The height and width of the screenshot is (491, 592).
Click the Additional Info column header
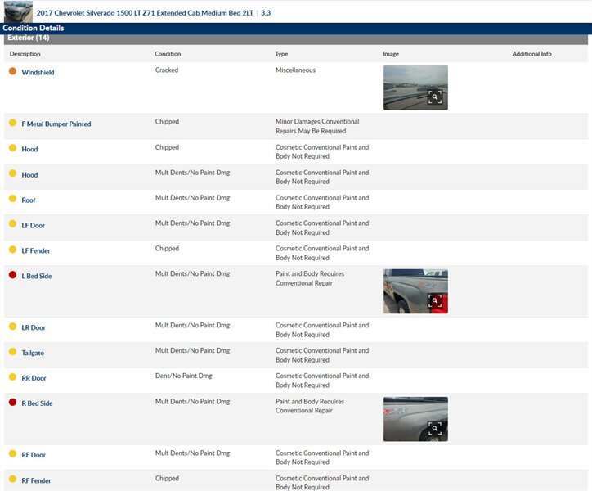pyautogui.click(x=531, y=54)
